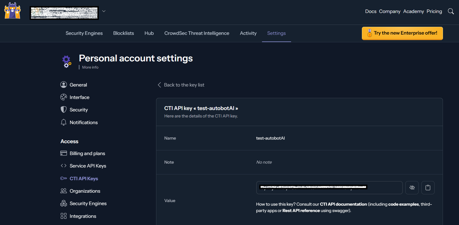459x225 pixels.
Task: Go to the Hub tab
Action: (x=149, y=33)
